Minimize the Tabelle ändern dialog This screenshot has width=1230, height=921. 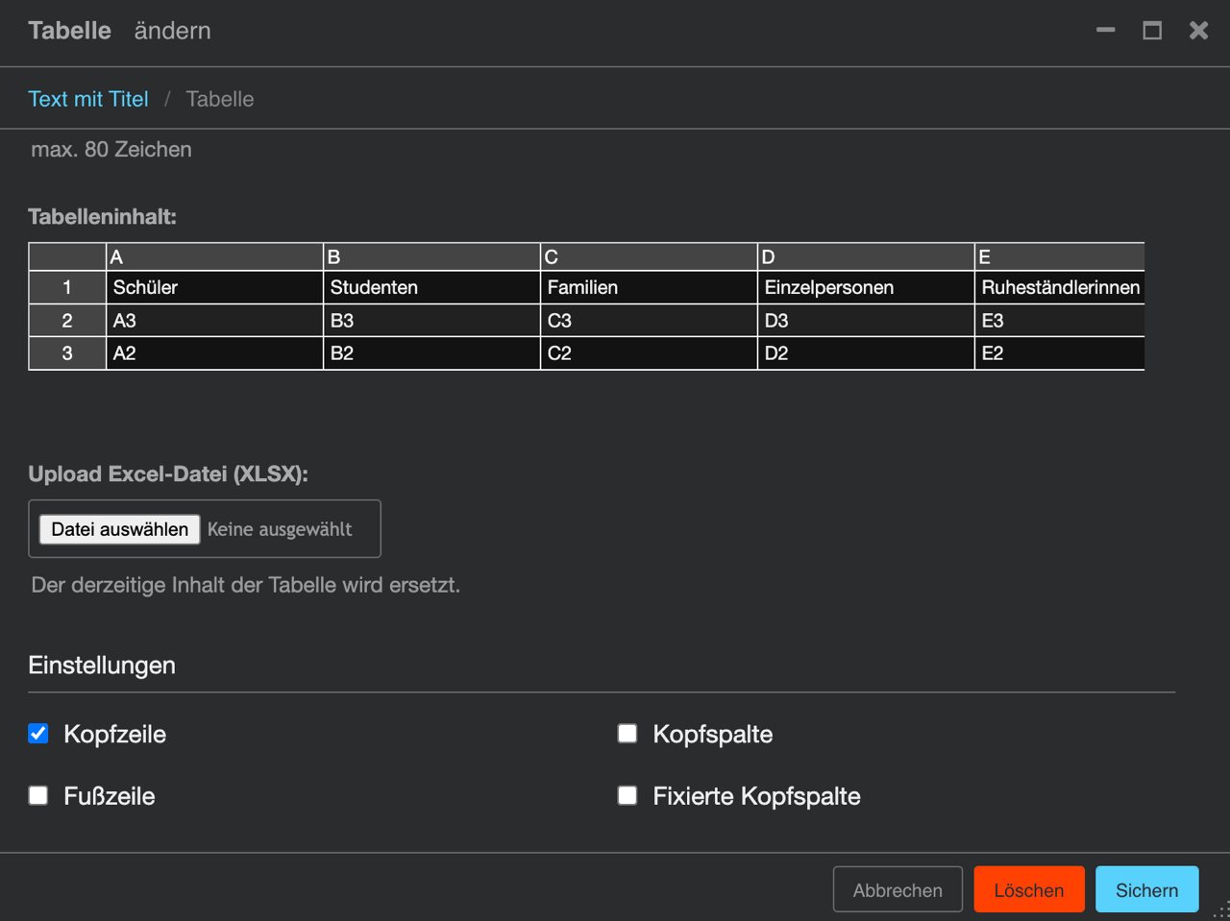[1106, 31]
